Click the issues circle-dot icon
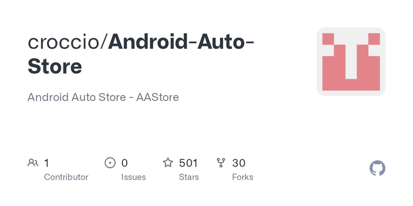 click(110, 162)
